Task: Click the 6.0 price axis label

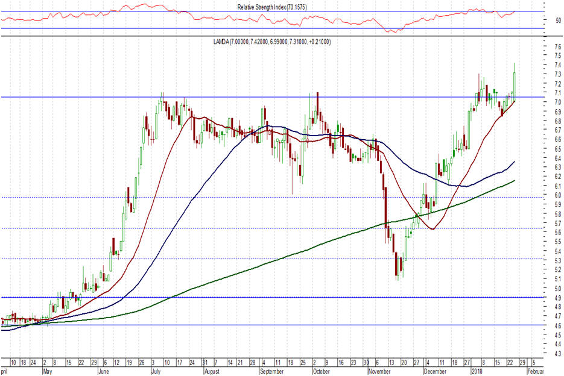Action: tap(557, 195)
